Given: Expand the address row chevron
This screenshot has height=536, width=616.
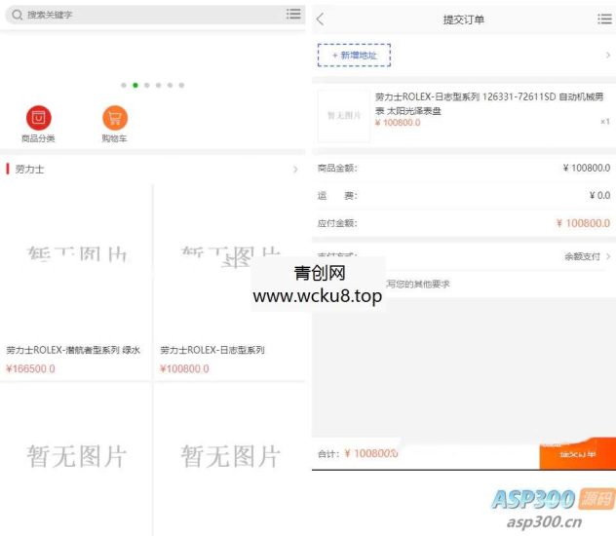Looking at the screenshot, I should click(608, 56).
